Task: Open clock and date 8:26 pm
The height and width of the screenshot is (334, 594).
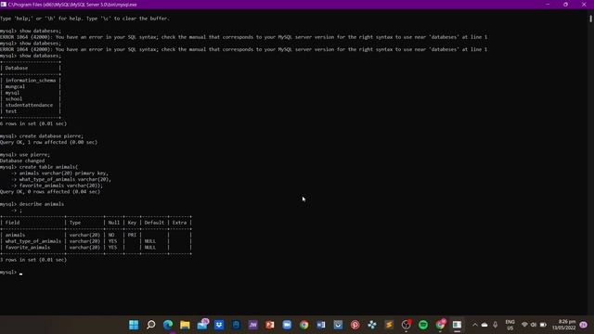Action: tap(564, 325)
